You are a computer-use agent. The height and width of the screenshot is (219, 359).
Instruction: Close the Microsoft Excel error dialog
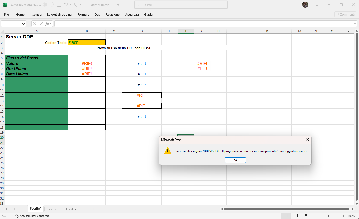308,140
